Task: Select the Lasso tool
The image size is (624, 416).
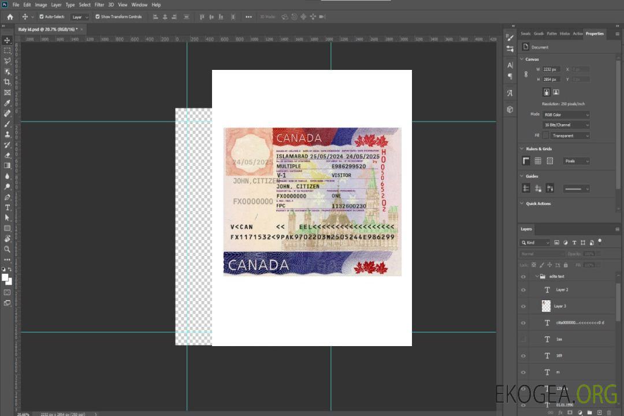Action: (7, 61)
